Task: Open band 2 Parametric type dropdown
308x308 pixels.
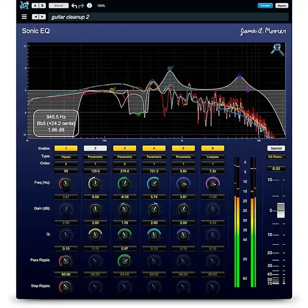Action: click(95, 157)
